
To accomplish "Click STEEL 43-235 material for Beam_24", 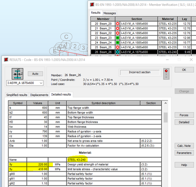I will click(168, 42).
